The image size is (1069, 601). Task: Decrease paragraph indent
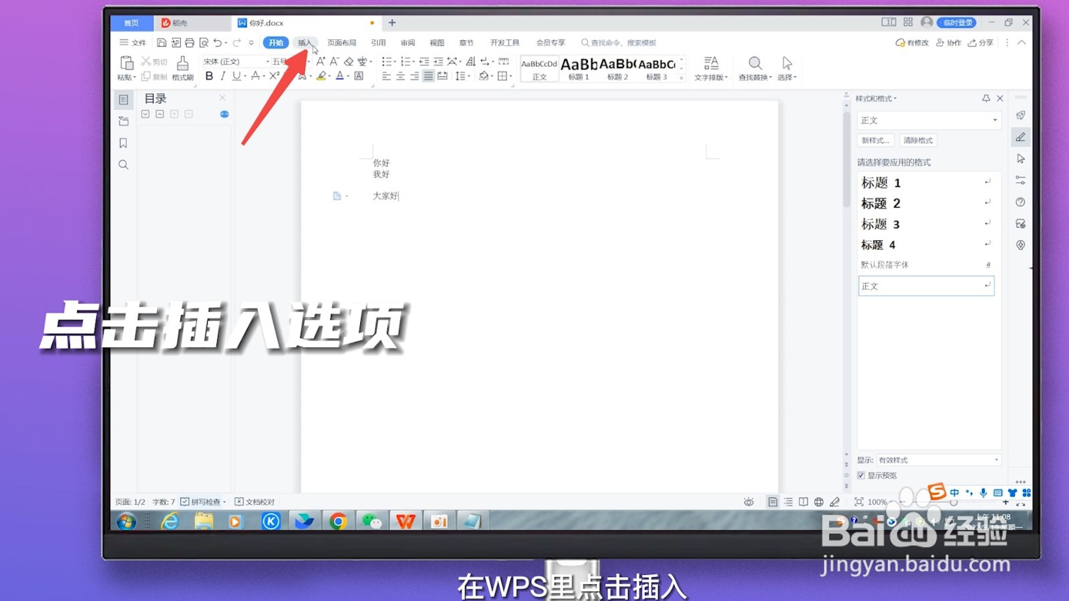(x=424, y=61)
